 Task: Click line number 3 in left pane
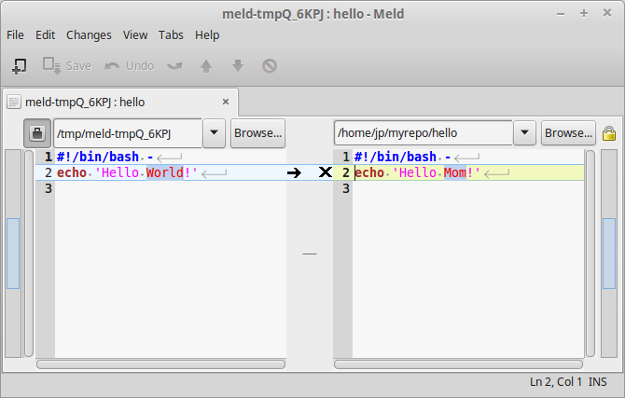[49, 188]
